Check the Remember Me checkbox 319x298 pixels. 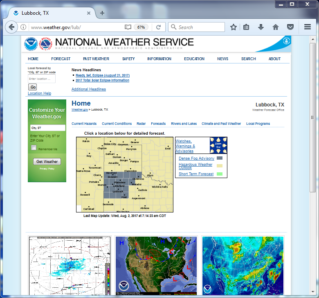[x=34, y=147]
